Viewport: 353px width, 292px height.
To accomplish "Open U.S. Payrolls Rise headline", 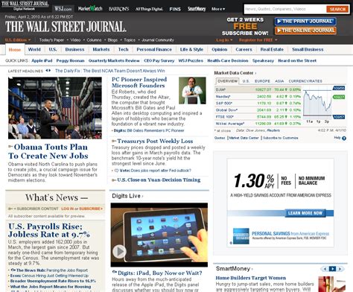I will (49, 230).
